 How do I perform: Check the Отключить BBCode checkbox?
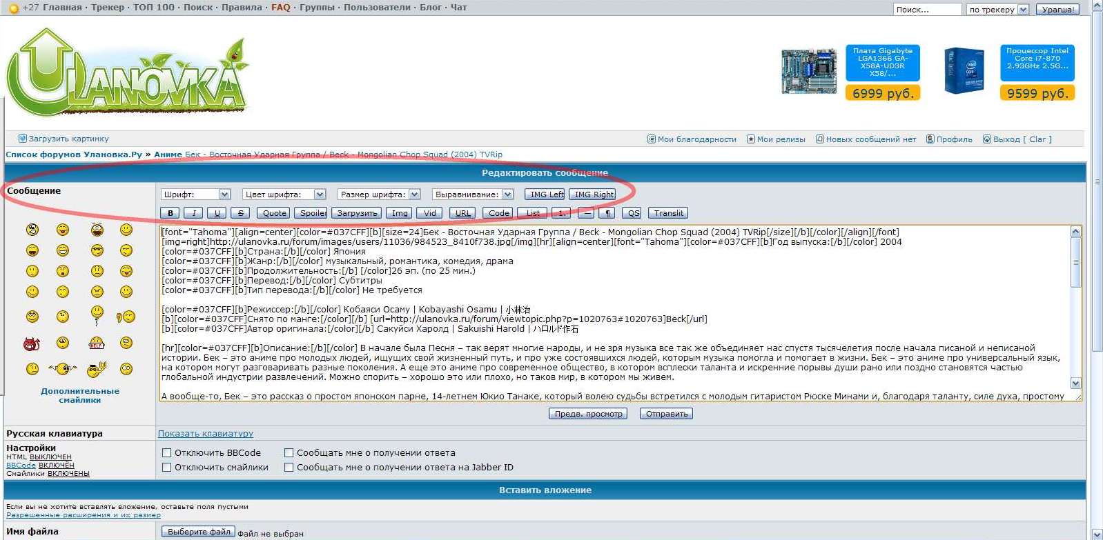pyautogui.click(x=166, y=453)
